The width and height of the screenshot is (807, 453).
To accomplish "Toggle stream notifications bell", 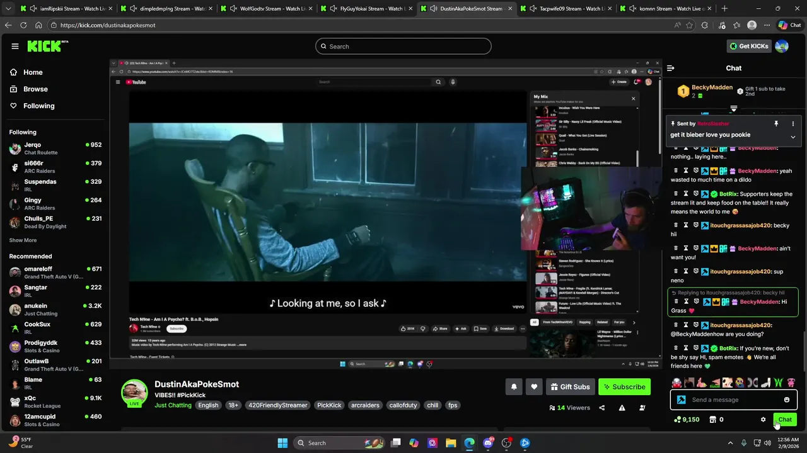I will [514, 387].
